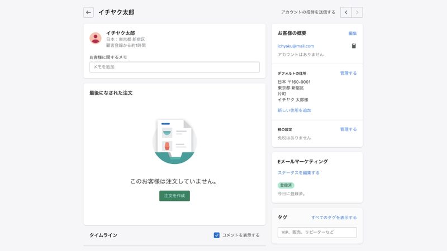The height and width of the screenshot is (251, 447).
Task: Click すべてのタグを表示する link
Action: tap(334, 218)
